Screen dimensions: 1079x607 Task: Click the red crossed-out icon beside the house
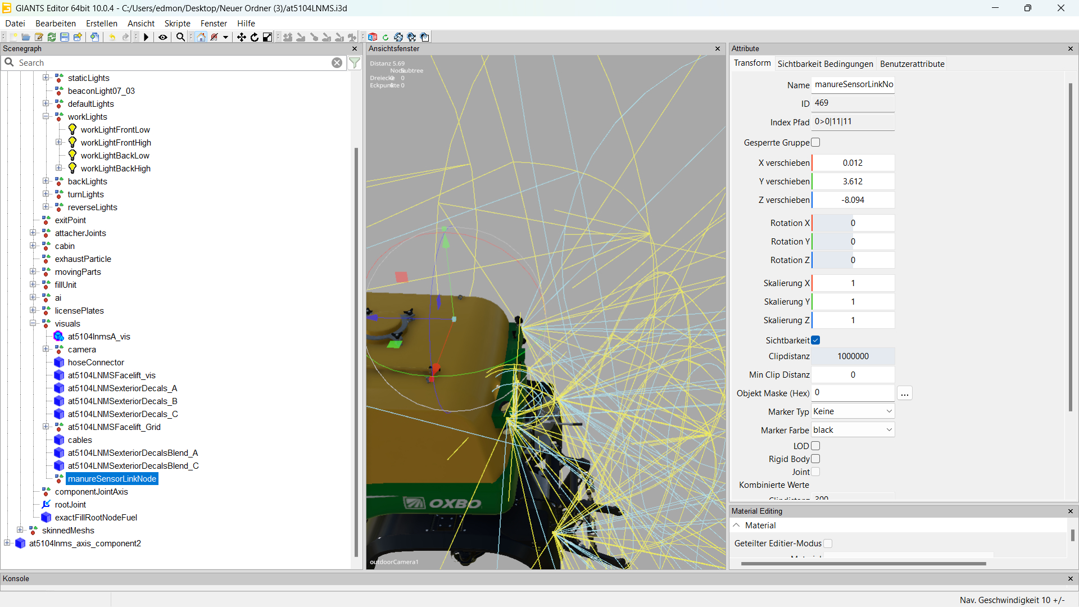click(x=214, y=37)
